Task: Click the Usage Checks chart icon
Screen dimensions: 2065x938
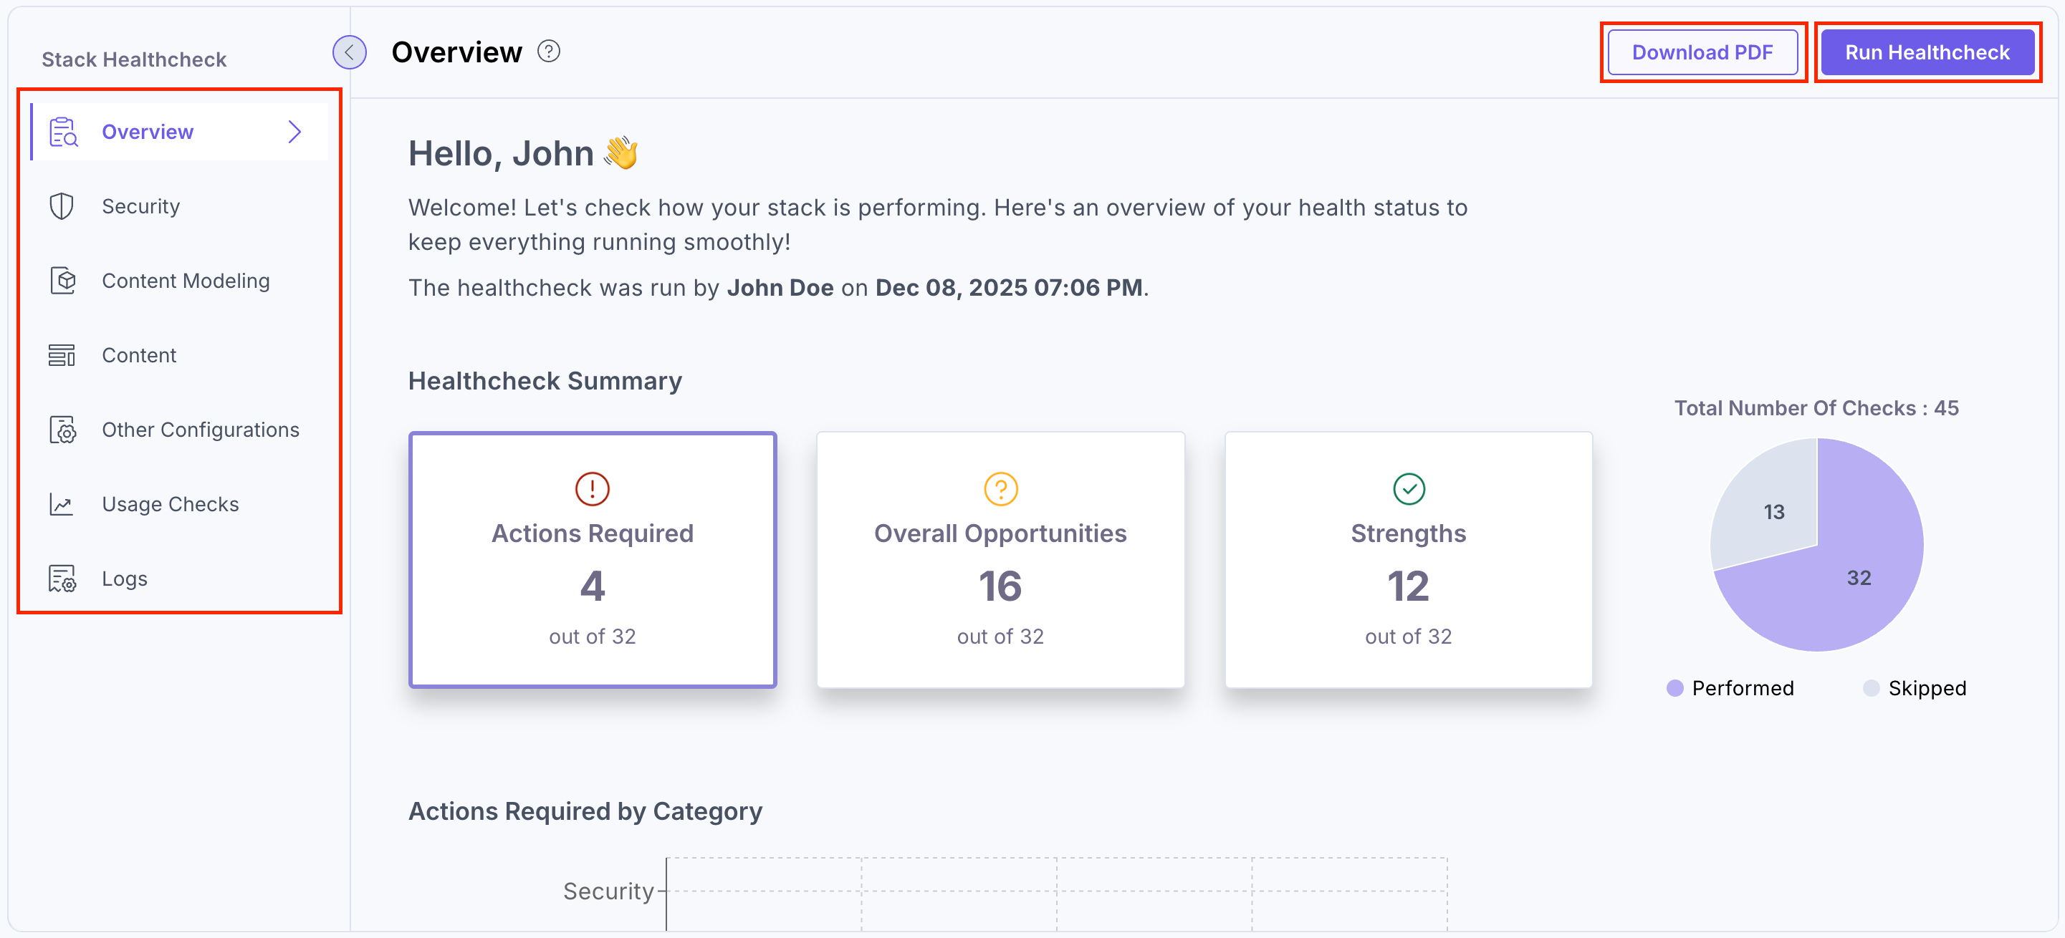Action: tap(62, 504)
